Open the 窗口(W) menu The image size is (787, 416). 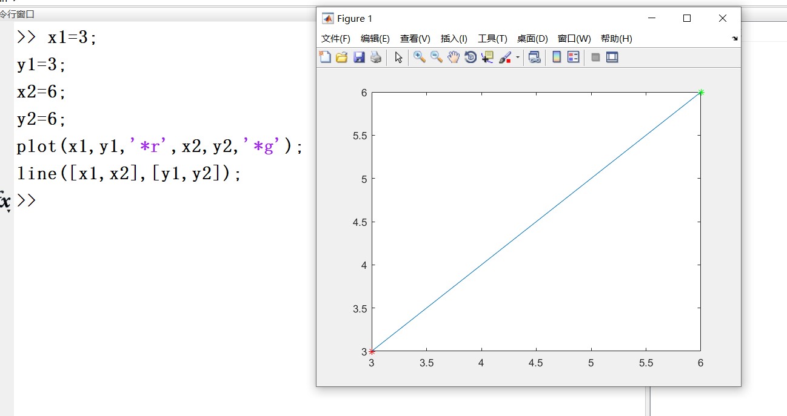[574, 39]
